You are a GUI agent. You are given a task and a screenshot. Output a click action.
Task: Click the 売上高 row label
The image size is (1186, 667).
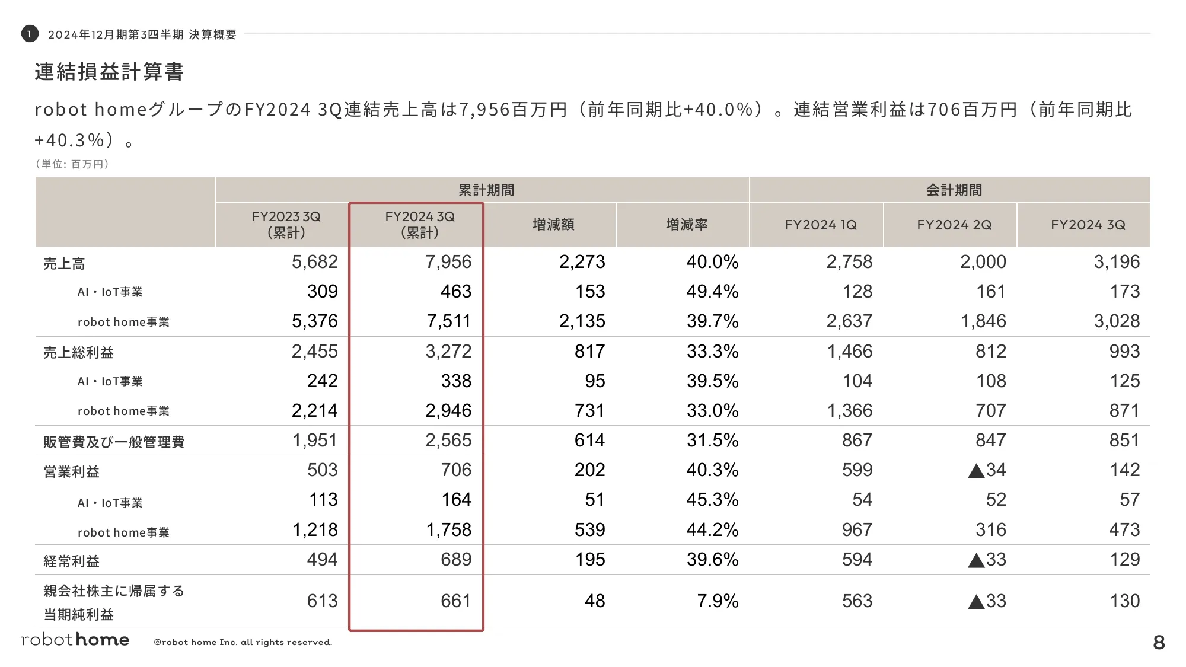click(x=64, y=264)
